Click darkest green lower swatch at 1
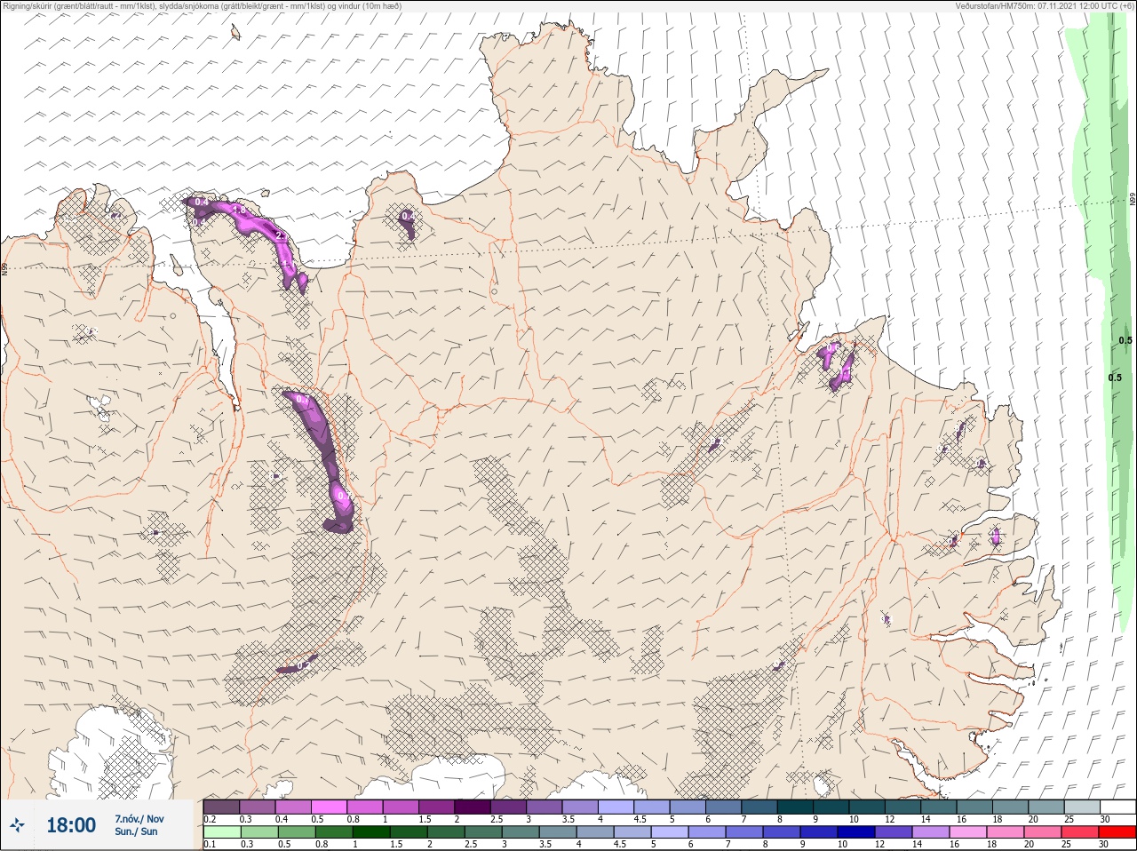 [371, 832]
